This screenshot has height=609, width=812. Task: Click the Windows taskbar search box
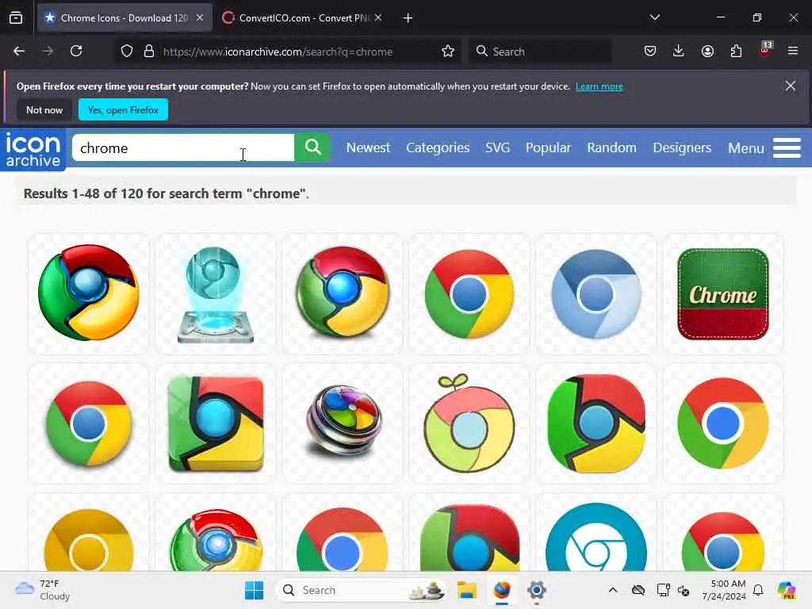pos(361,590)
